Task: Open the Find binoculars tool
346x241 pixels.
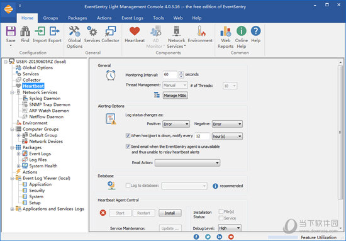Action: tap(25, 31)
